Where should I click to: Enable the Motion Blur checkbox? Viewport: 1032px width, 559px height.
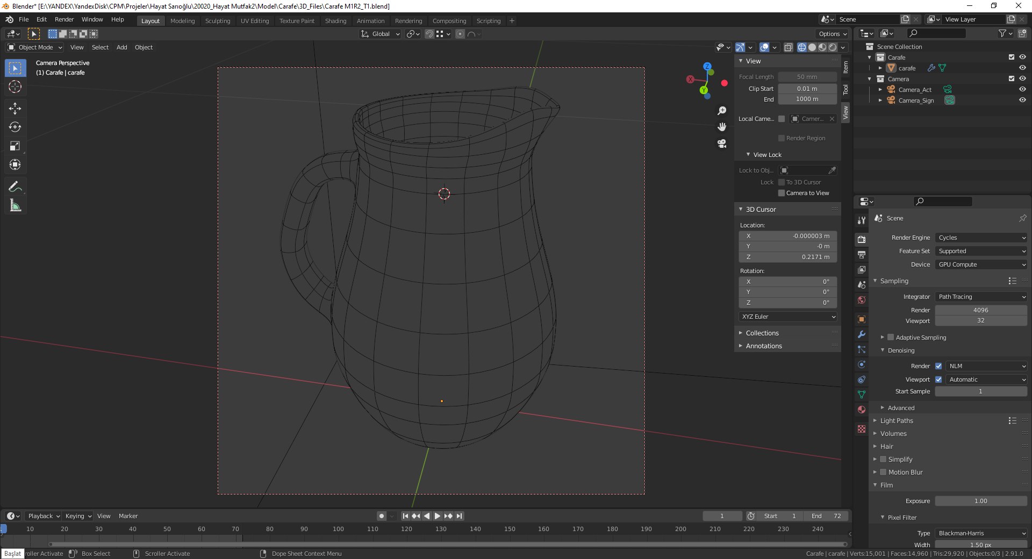[883, 472]
